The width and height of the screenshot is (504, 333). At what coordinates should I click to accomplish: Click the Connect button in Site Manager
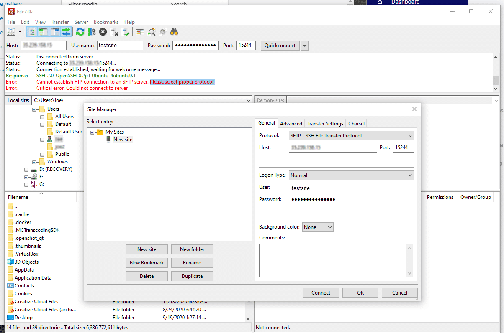[321, 292]
